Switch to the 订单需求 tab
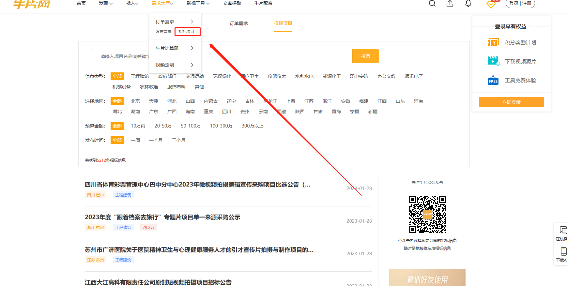This screenshot has width=567, height=286. tap(239, 23)
